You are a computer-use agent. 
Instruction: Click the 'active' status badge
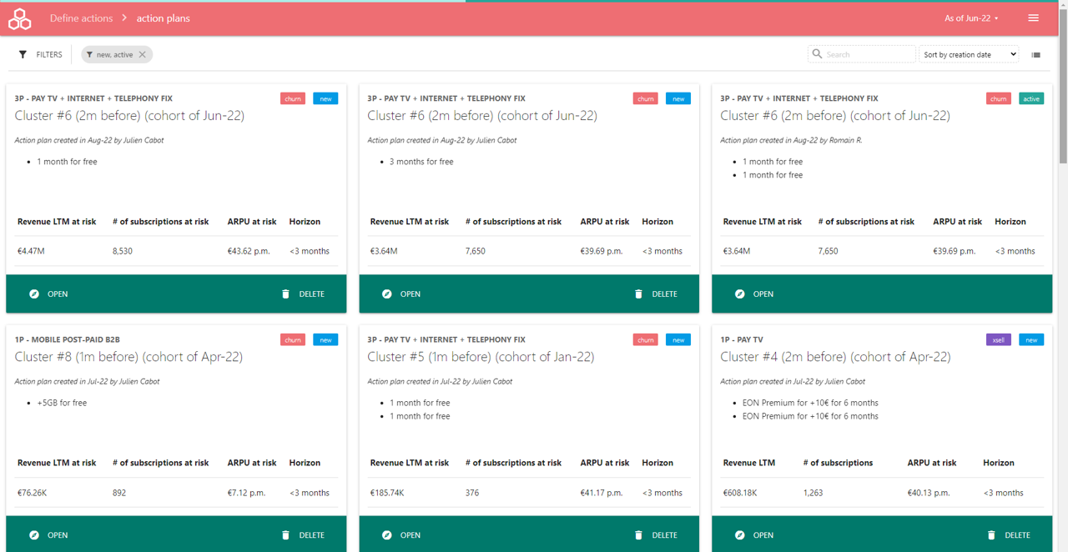coord(1031,98)
